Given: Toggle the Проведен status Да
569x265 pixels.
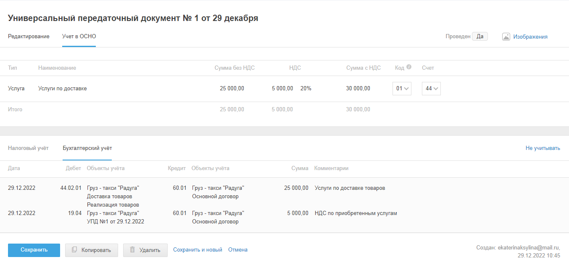Looking at the screenshot, I should click(479, 37).
